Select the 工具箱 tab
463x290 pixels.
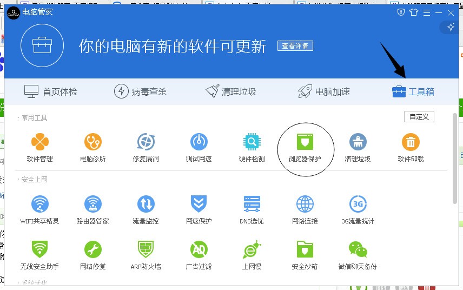413,91
